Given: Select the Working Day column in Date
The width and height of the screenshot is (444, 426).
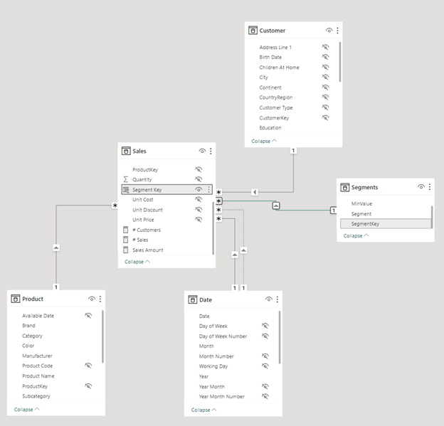Looking at the screenshot, I should (213, 366).
